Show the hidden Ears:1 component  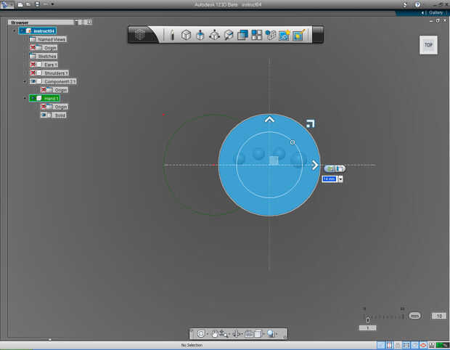[34, 65]
